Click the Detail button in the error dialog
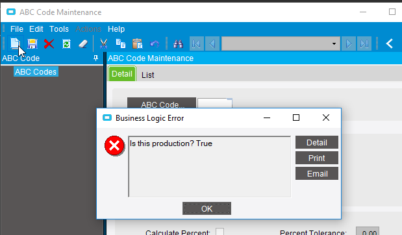The width and height of the screenshot is (402, 235). tap(317, 142)
